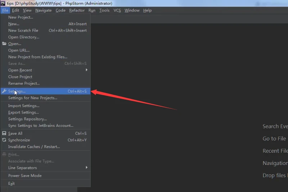
Task: Open the Refactor menu
Action: 77,10
